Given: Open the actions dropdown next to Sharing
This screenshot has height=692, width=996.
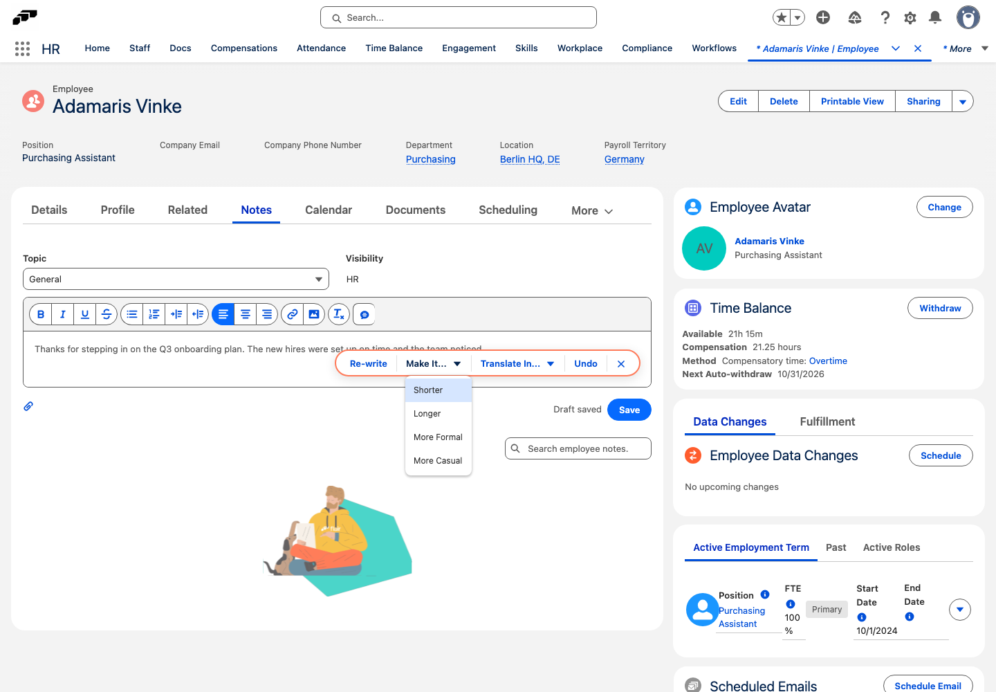Looking at the screenshot, I should (963, 101).
